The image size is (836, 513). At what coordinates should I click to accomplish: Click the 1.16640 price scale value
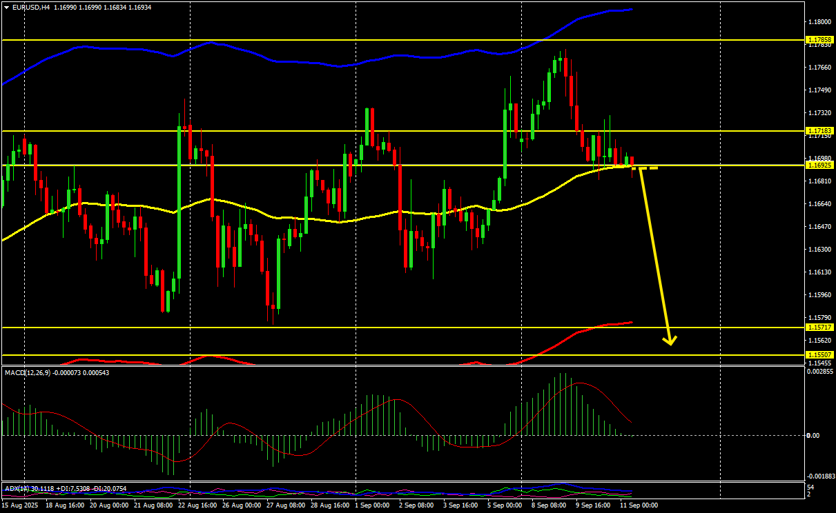click(x=821, y=203)
